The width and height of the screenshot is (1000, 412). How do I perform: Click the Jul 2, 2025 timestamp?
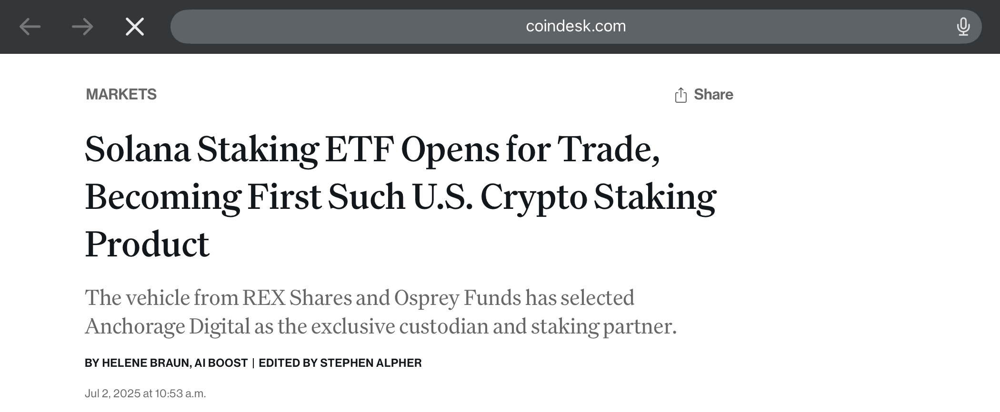(145, 393)
